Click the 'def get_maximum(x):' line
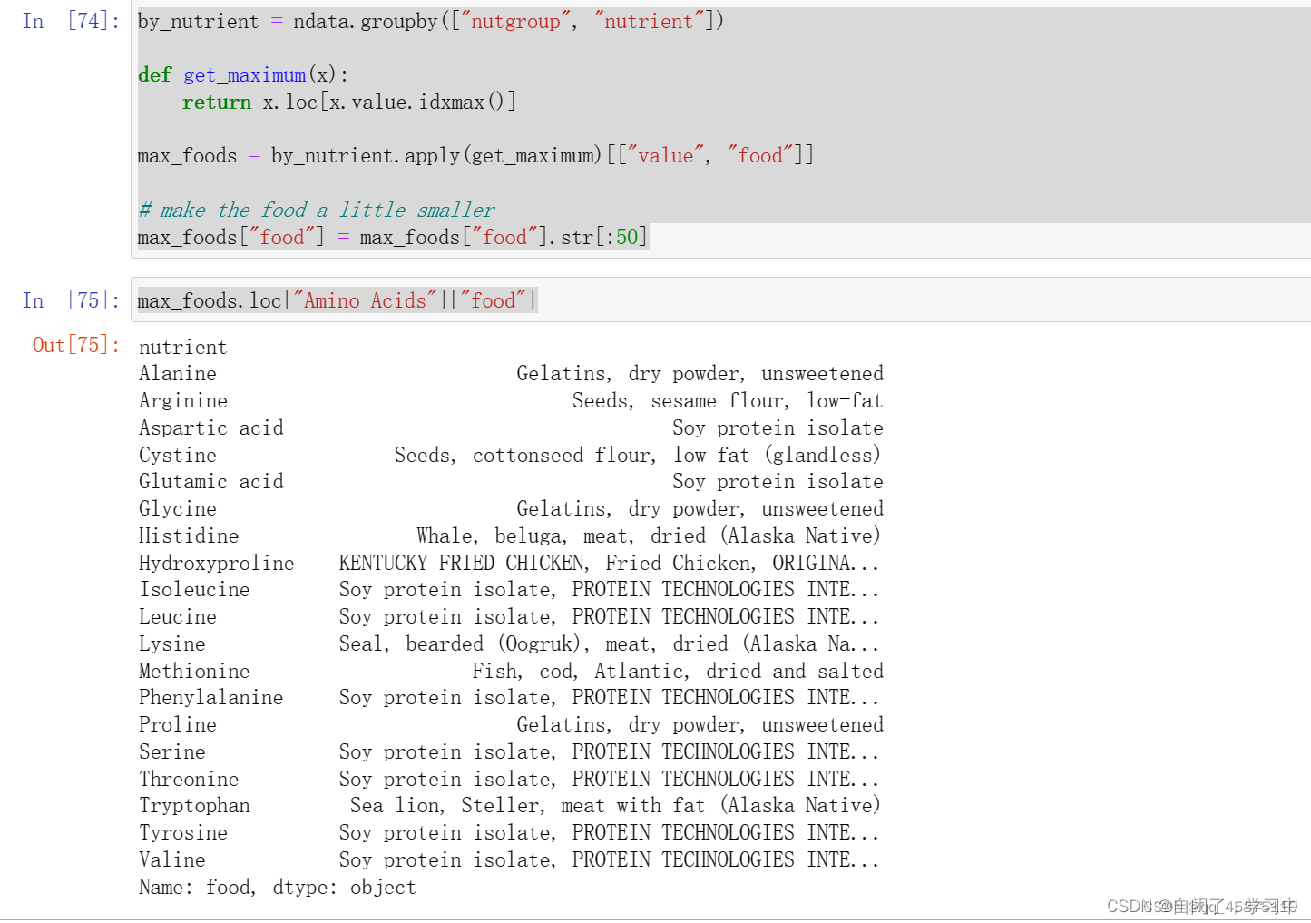 243,75
